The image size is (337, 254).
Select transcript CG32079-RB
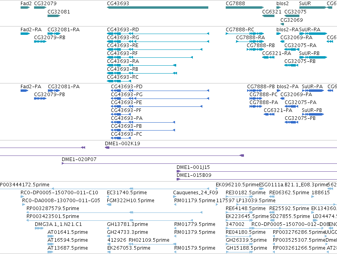(40, 42)
